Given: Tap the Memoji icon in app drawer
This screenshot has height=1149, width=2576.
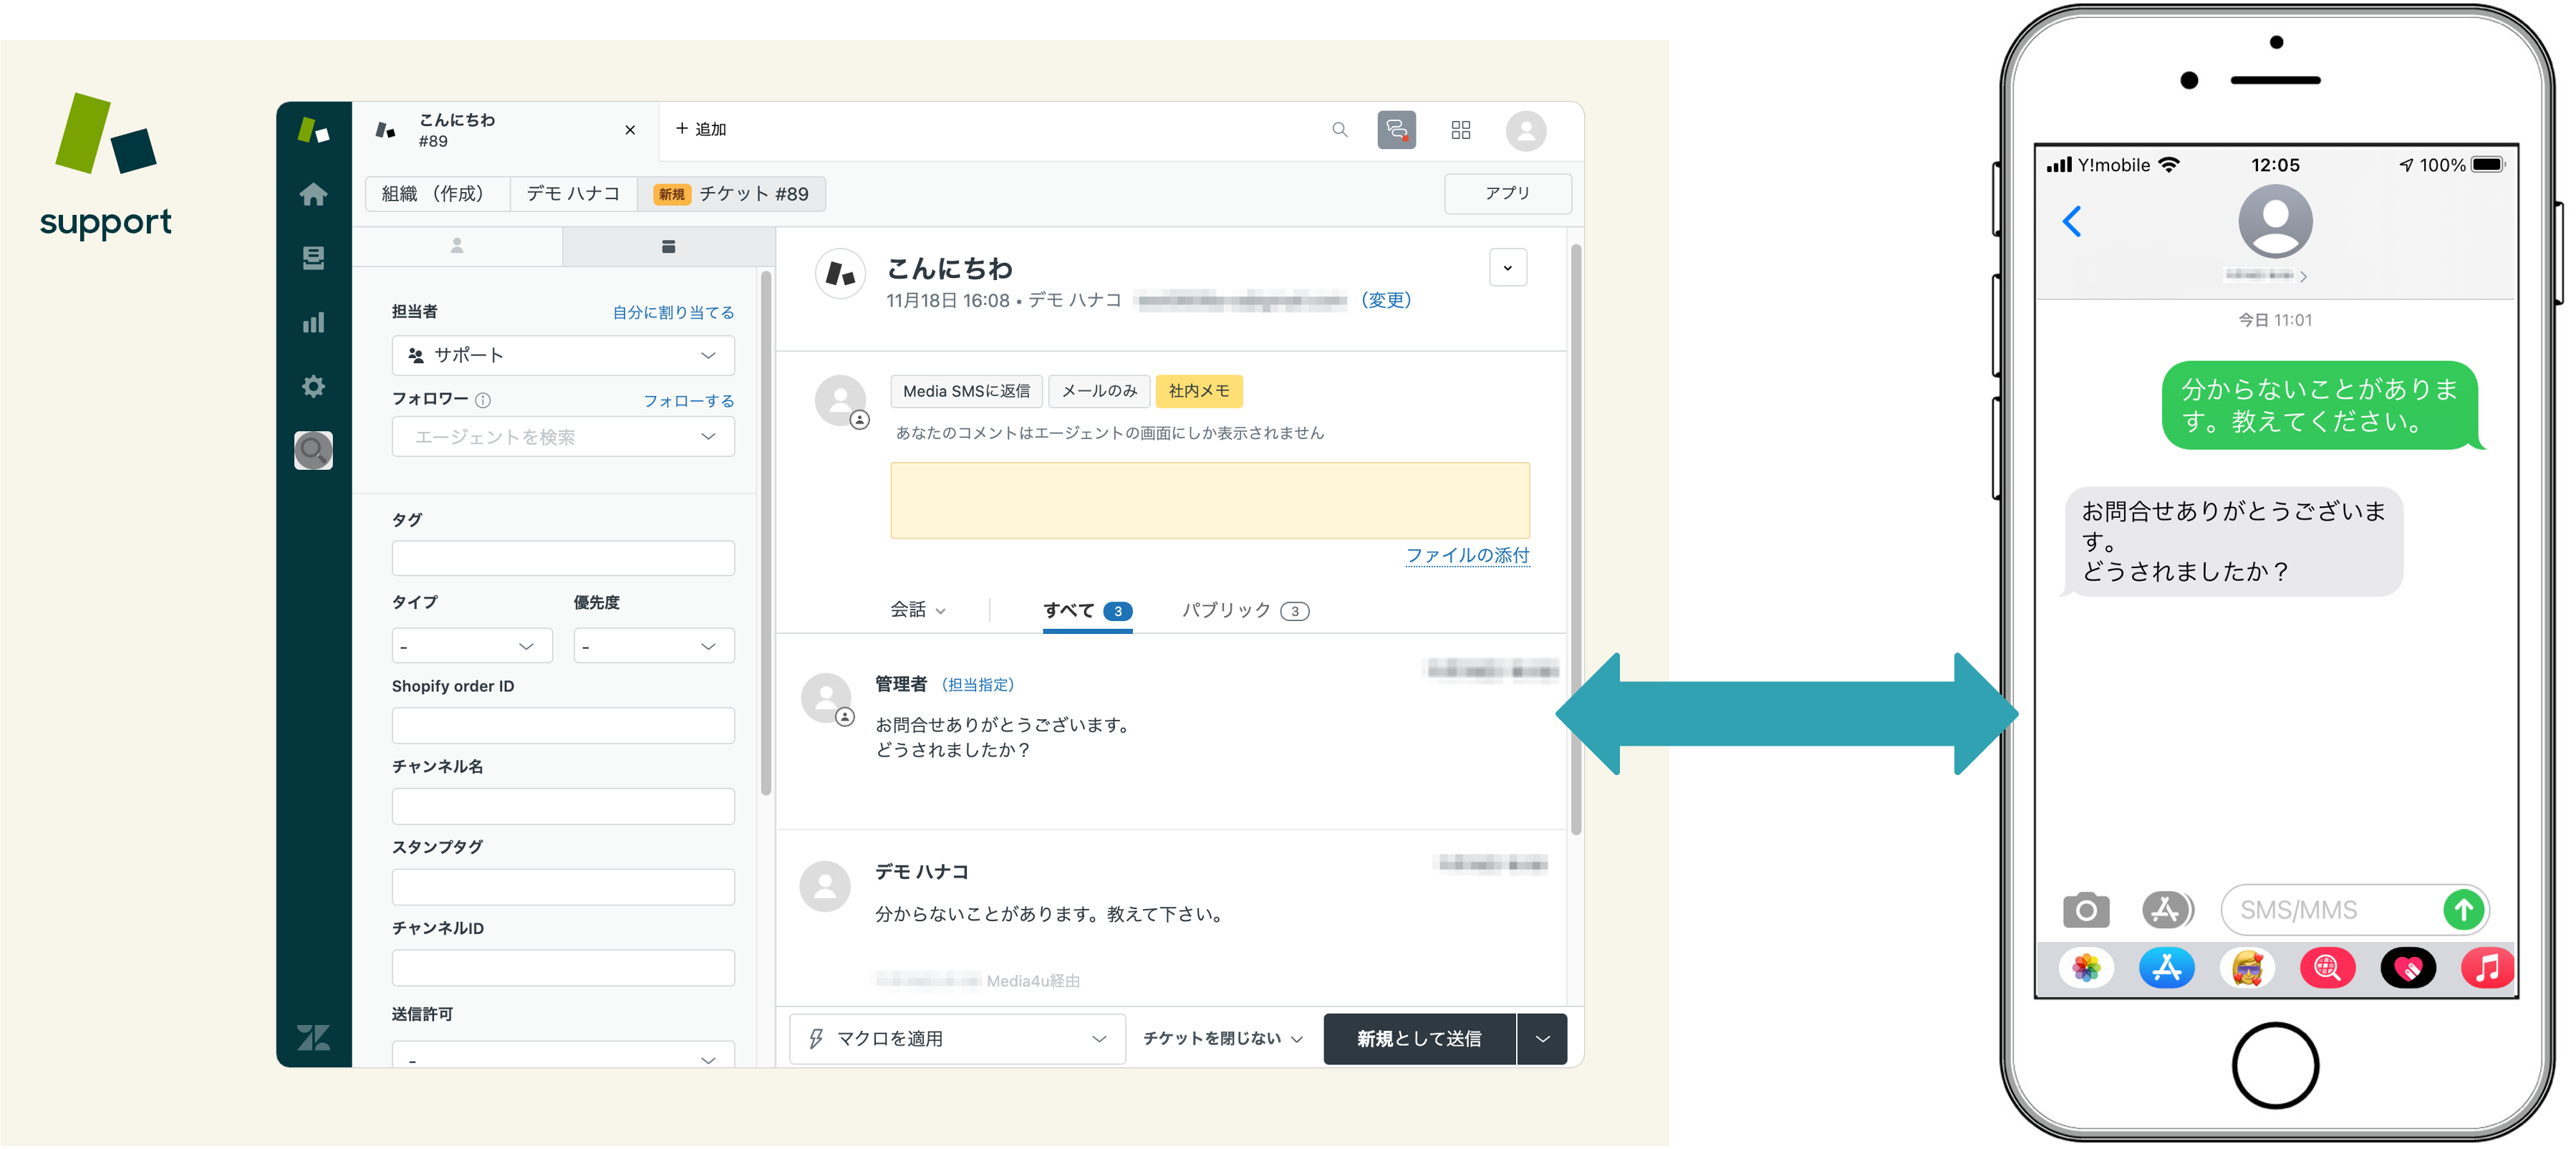Looking at the screenshot, I should 2247,968.
